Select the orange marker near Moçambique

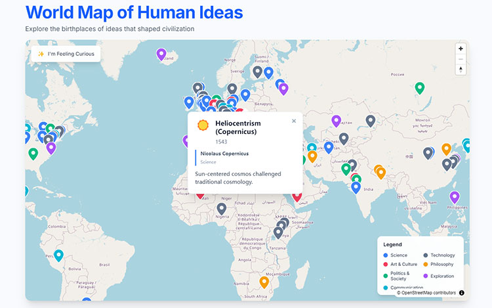[264, 282]
